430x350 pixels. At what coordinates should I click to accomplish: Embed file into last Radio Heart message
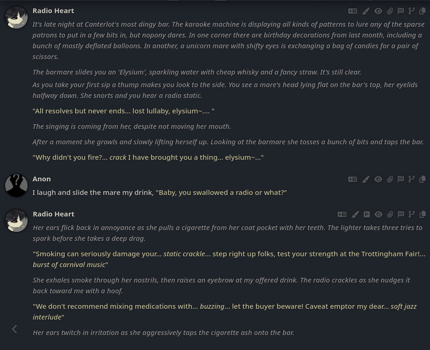point(390,215)
